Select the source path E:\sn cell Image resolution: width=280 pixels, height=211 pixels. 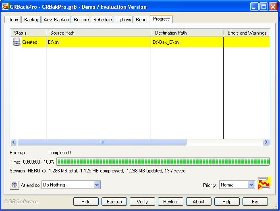tap(99, 42)
